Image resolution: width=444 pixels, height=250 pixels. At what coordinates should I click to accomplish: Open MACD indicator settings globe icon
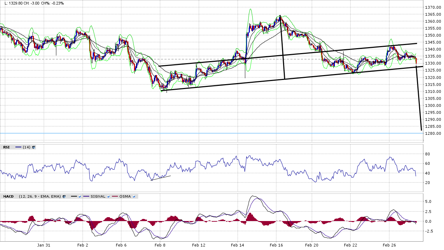pos(64,197)
